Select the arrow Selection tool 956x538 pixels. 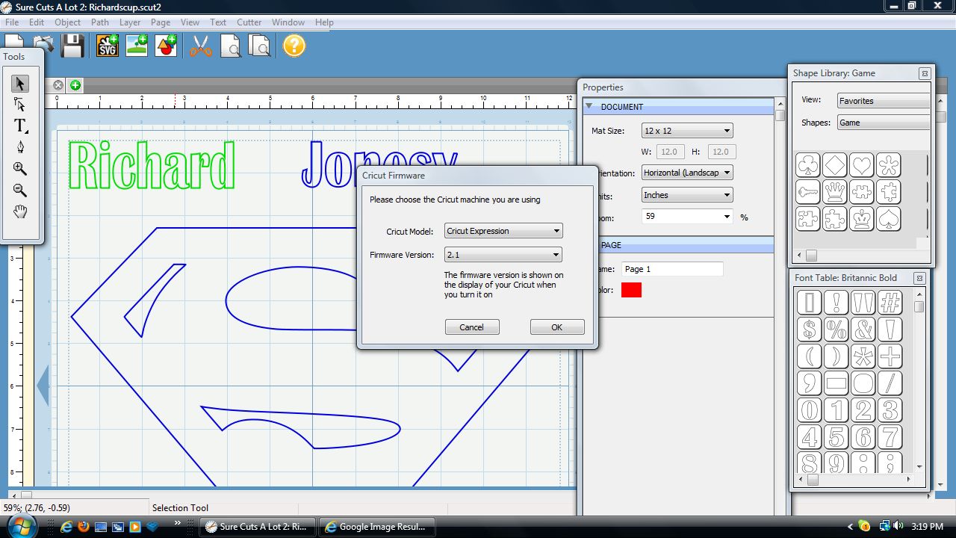20,83
